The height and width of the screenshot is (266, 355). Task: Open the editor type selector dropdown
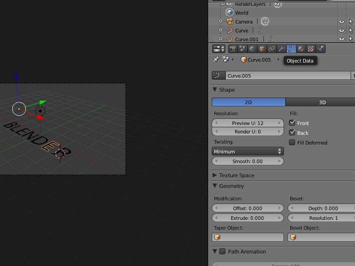pyautogui.click(x=218, y=49)
